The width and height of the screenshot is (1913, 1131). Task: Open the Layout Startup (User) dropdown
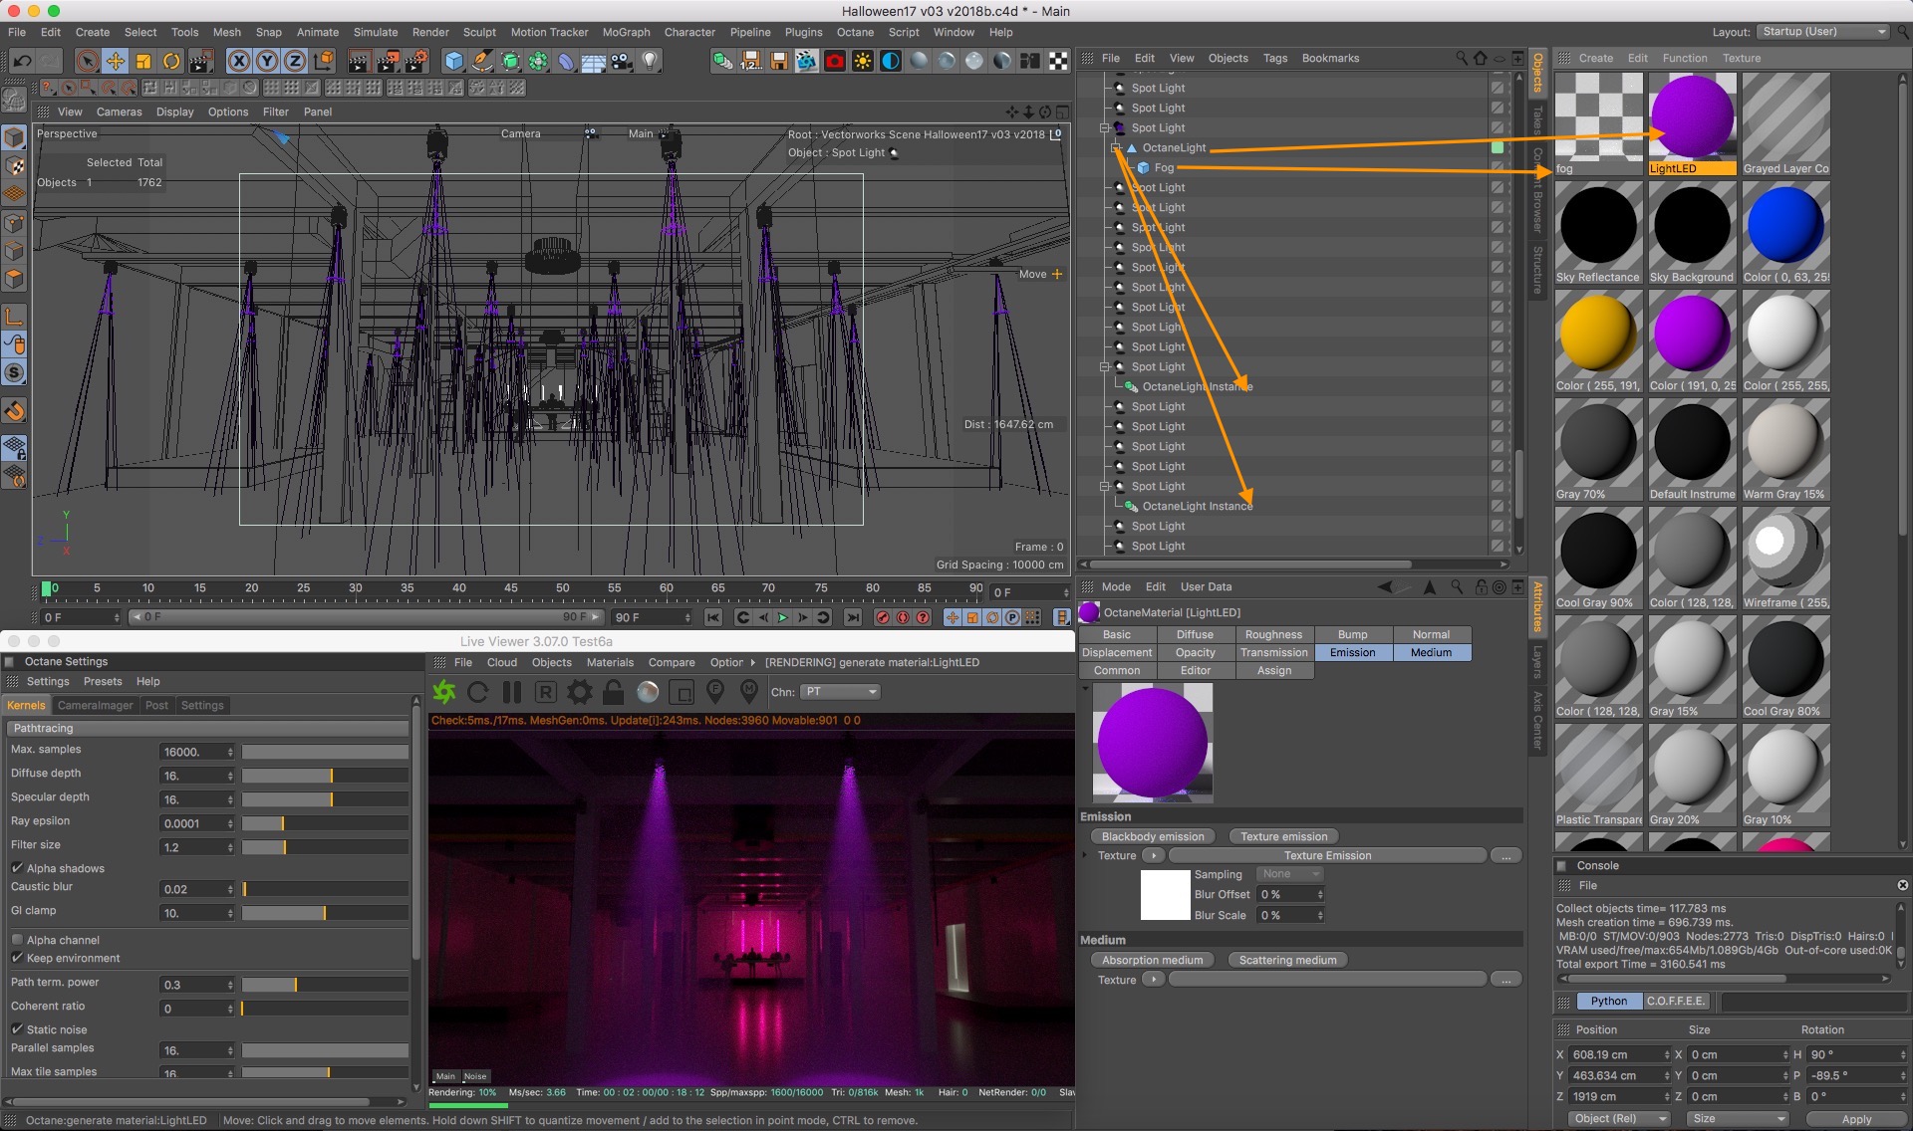[1822, 32]
